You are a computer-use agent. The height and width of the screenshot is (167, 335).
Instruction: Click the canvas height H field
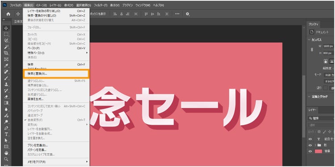pyautogui.click(x=329, y=53)
